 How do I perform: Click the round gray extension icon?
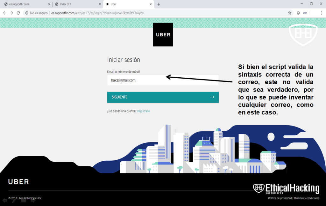[x=298, y=13]
